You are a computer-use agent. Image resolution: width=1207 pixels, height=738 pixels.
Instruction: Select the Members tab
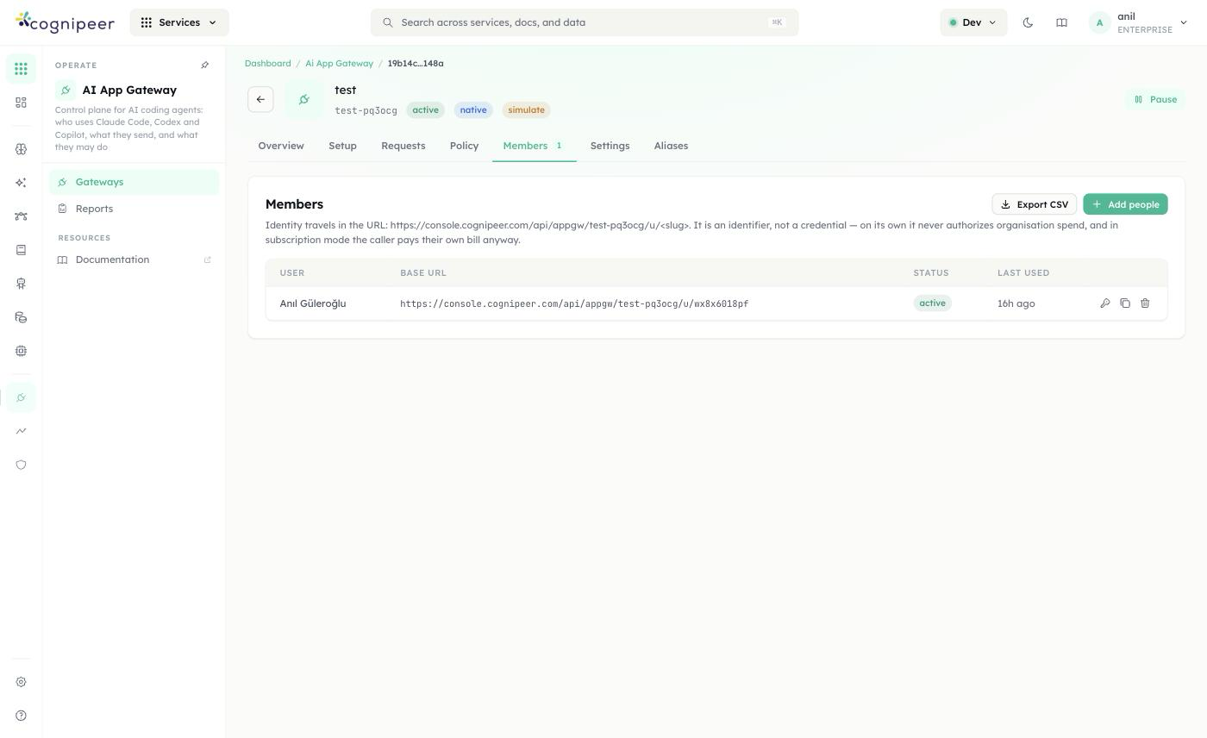coord(534,146)
